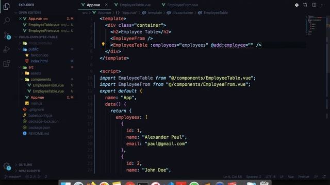Open the Search view in activity bar

point(7,21)
